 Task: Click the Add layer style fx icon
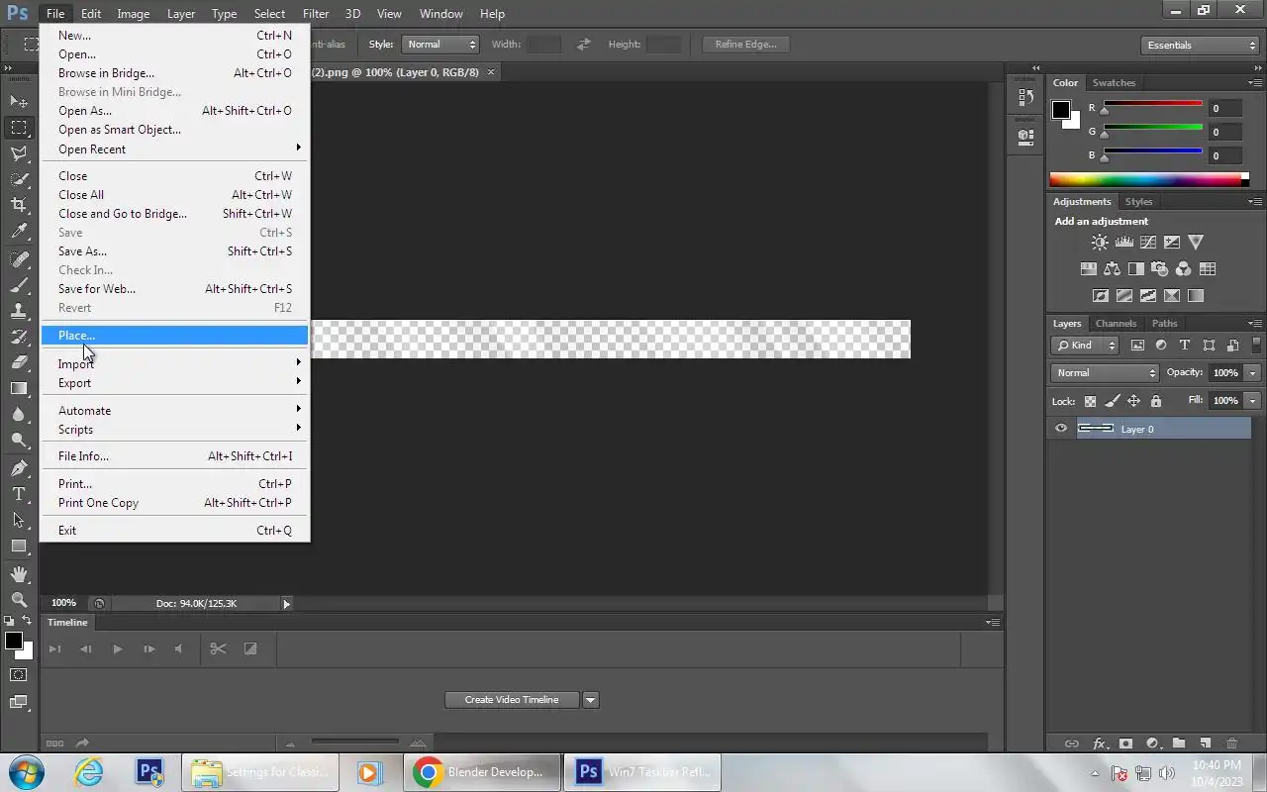click(1099, 743)
